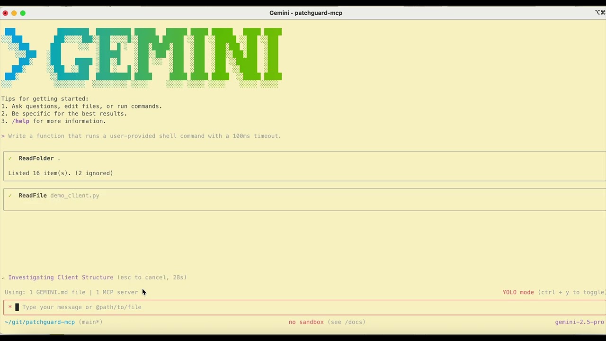
Task: Click the spinner next to 'Investigating Client Structure'
Action: click(x=3, y=278)
